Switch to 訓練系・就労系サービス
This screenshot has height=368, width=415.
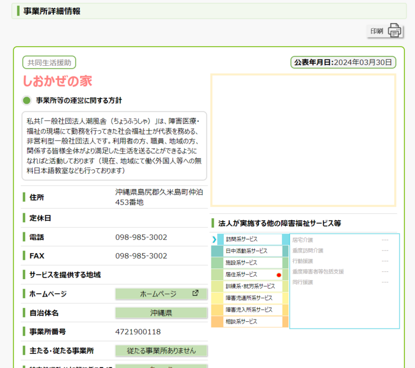pos(249,286)
